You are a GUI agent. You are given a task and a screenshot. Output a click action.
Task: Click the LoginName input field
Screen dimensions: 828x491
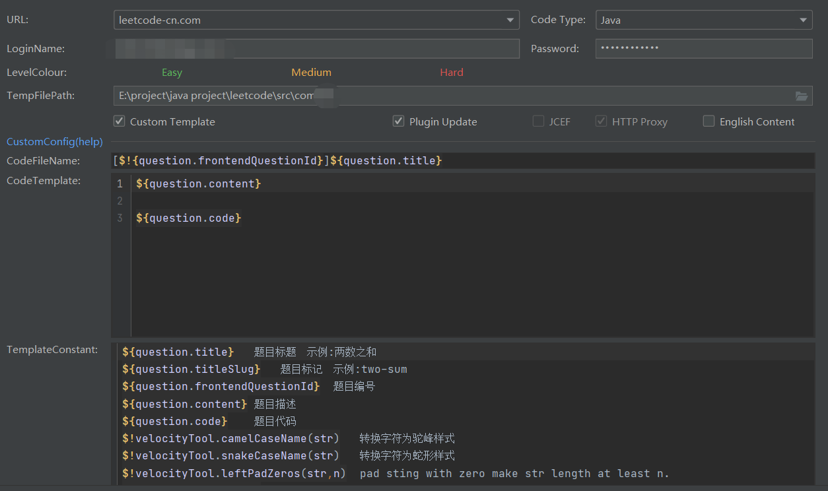(310, 48)
